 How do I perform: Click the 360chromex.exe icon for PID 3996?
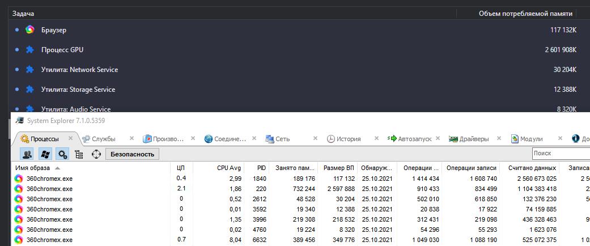click(19, 219)
